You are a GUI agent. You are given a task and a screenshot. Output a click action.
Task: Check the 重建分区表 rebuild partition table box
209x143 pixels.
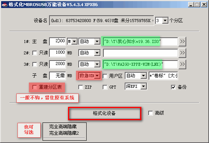pos(35,87)
